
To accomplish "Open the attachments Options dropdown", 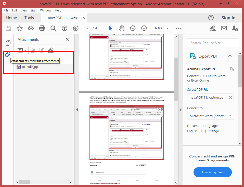I will pyautogui.click(x=22, y=50).
